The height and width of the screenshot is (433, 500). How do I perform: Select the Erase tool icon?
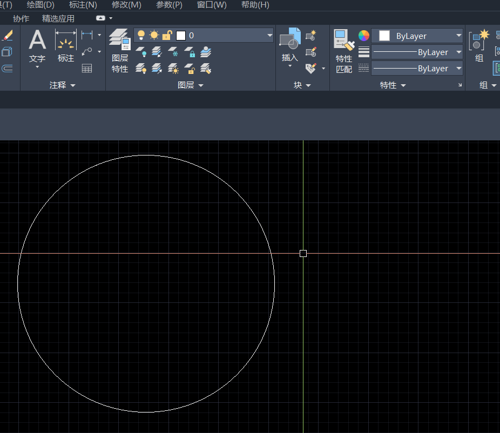point(8,36)
